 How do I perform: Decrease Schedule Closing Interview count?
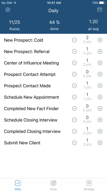[75, 120]
